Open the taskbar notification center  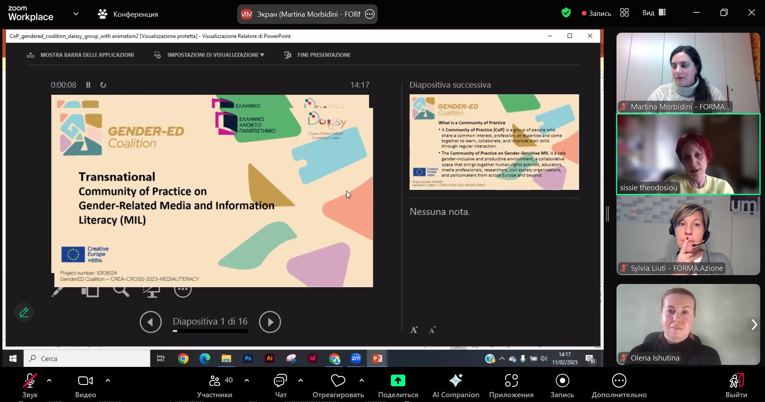pyautogui.click(x=591, y=359)
